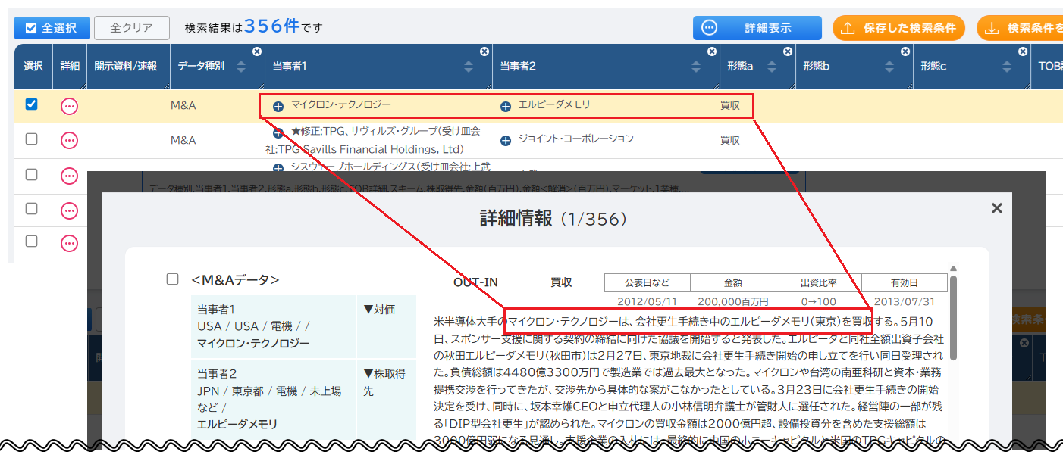Screen dimensions: 1063x458
Task: Open detail icon for ジョイント・コーポレーション row
Action: [69, 140]
